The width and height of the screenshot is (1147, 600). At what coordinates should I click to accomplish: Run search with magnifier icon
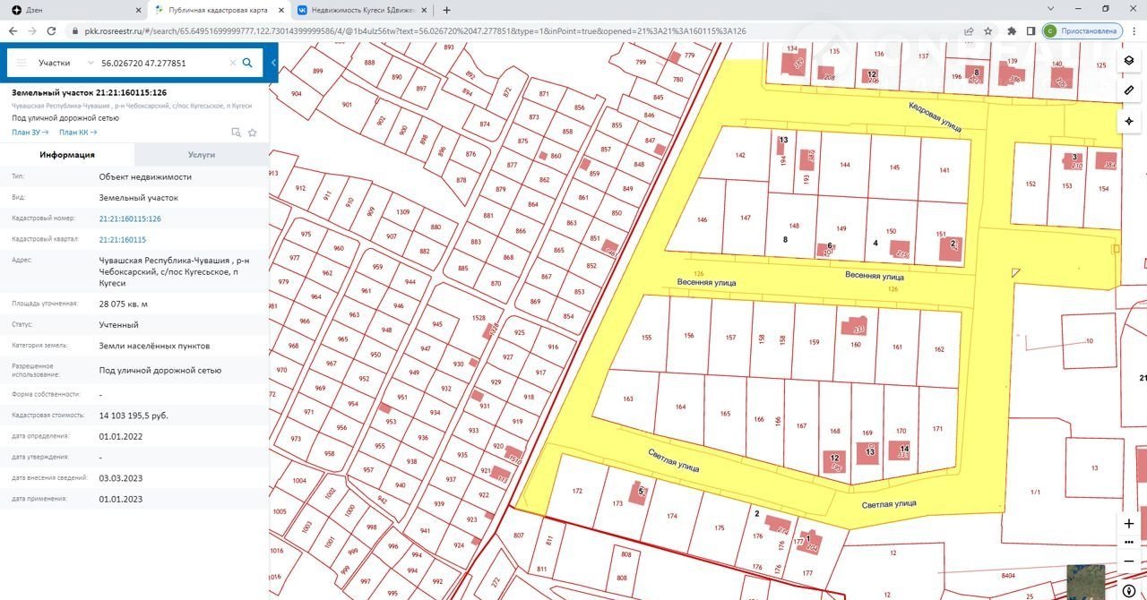point(247,64)
